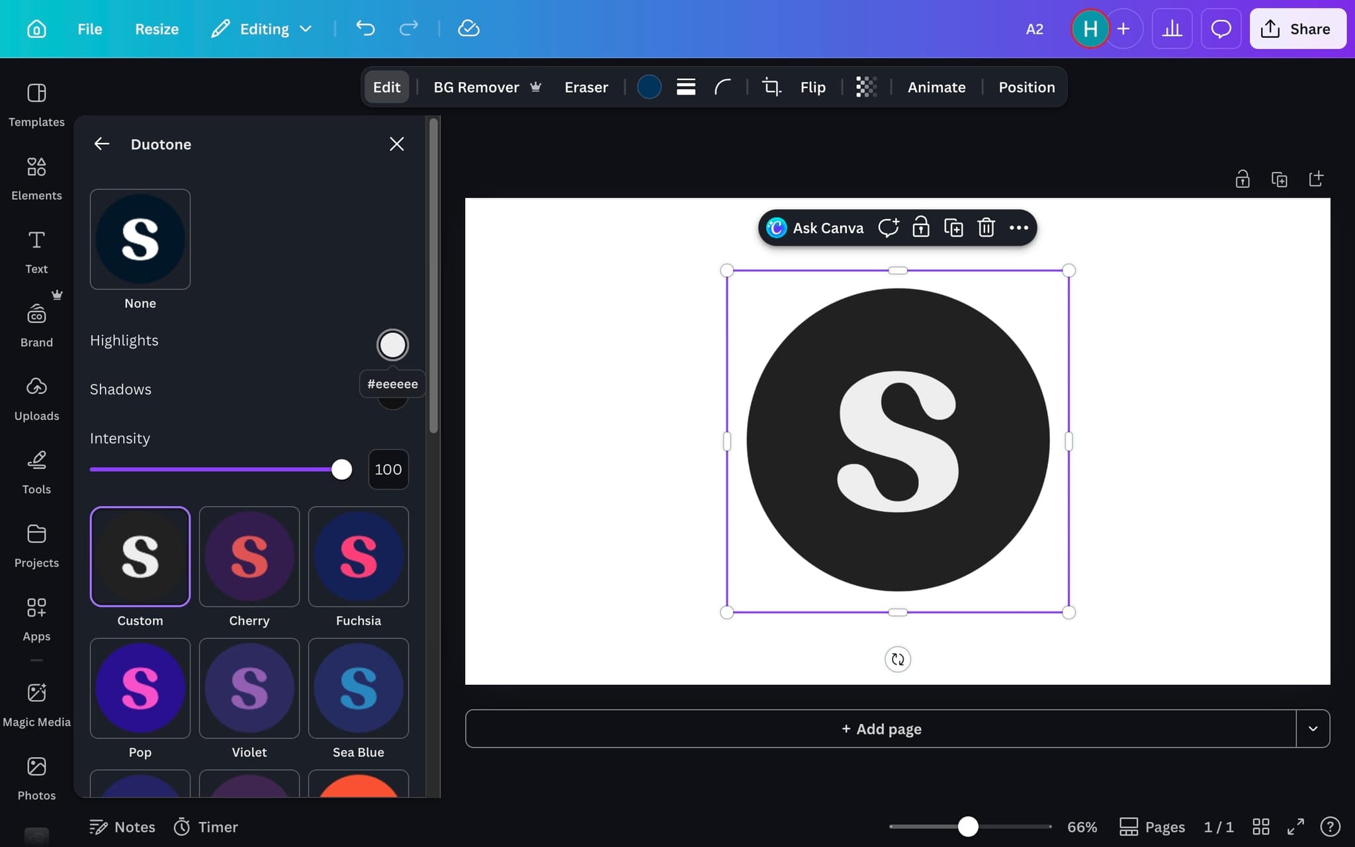Enable image transparency via checkerboard icon
Viewport: 1355px width, 847px height.
(865, 87)
